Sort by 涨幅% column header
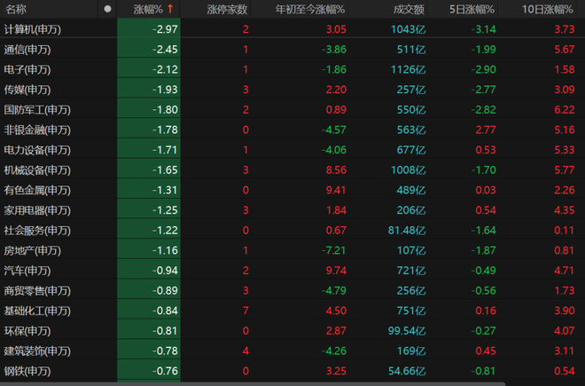 (x=148, y=9)
